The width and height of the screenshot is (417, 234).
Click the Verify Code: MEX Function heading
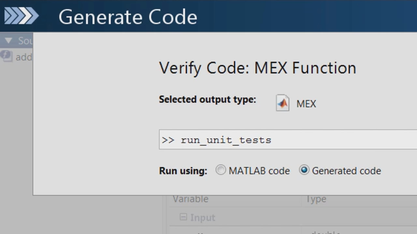click(x=257, y=68)
